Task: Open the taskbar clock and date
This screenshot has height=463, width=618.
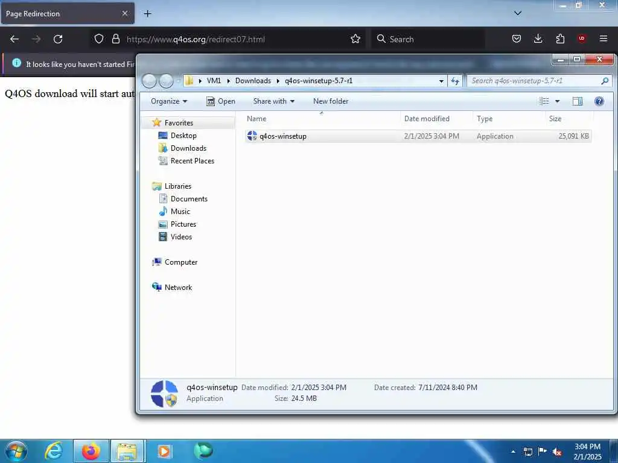Action: [587, 452]
